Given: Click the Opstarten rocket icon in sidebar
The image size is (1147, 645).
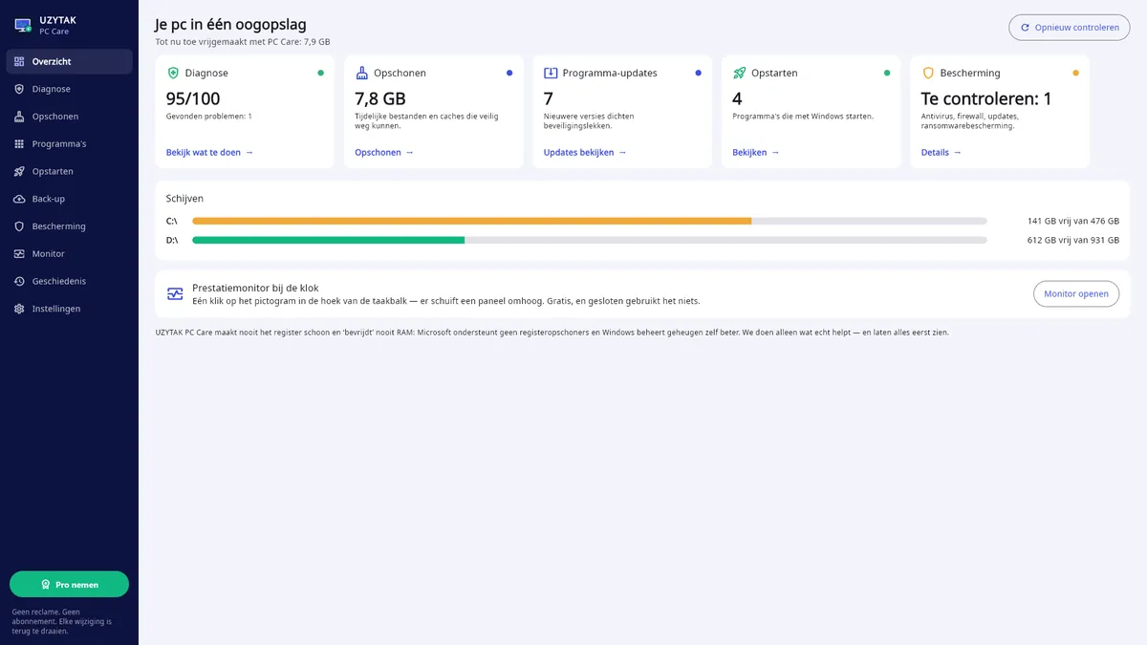Looking at the screenshot, I should (x=19, y=171).
